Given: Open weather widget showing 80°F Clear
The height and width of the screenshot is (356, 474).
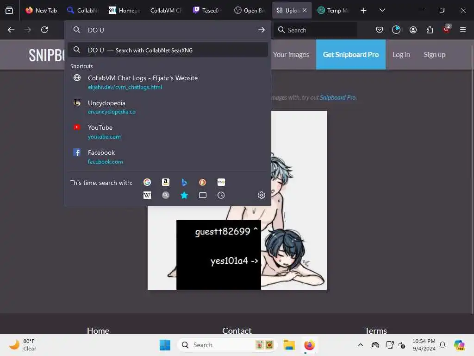Looking at the screenshot, I should tap(23, 345).
